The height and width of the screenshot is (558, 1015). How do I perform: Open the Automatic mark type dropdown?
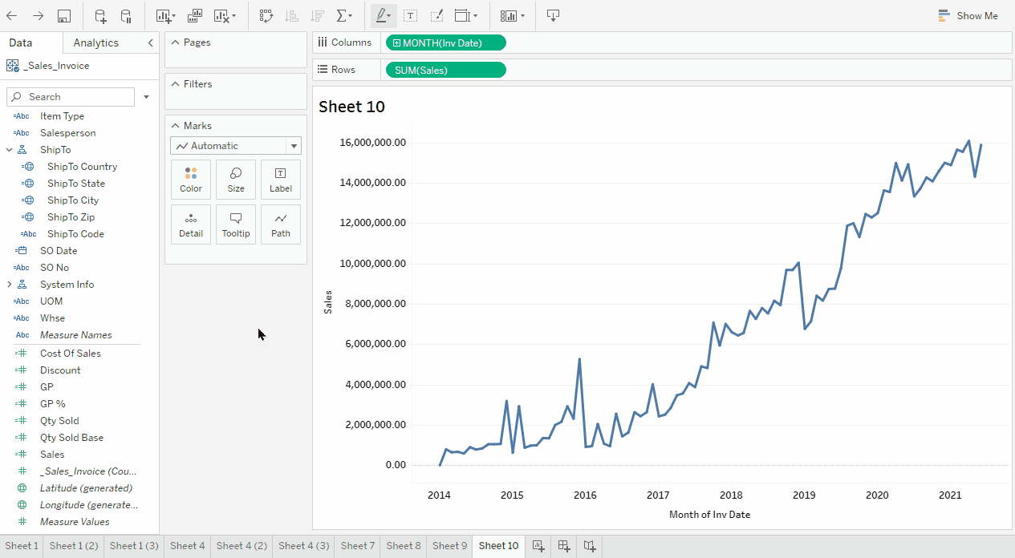[x=236, y=146]
